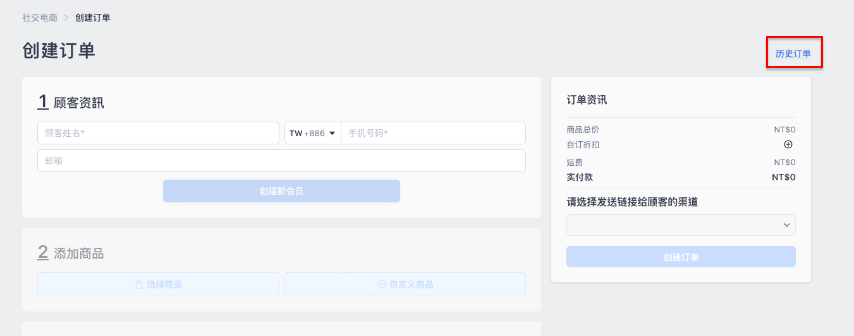The height and width of the screenshot is (336, 854).
Task: Click the 创建订单 breadcrumb text
Action: [93, 18]
